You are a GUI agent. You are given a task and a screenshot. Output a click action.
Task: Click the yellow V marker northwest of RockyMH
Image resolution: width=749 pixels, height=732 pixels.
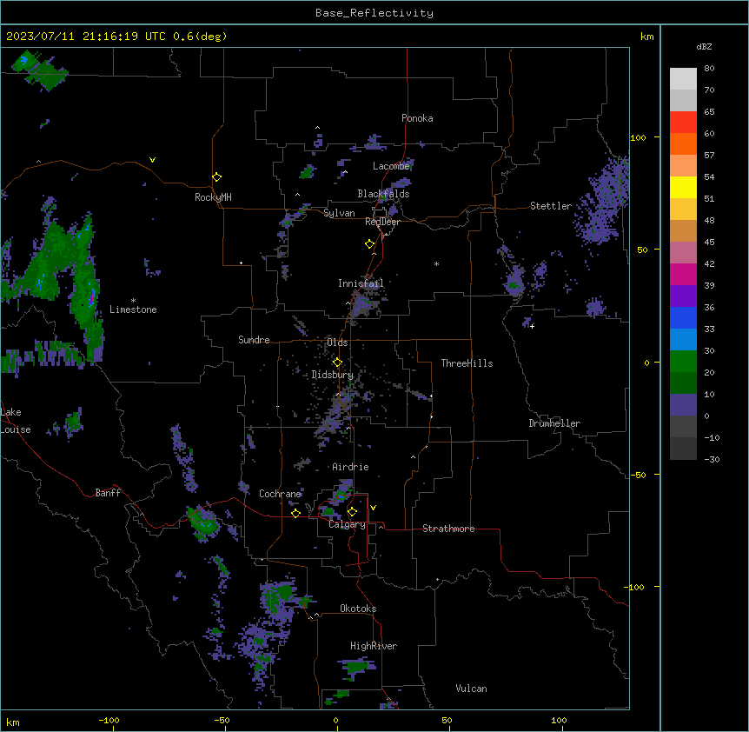[152, 160]
